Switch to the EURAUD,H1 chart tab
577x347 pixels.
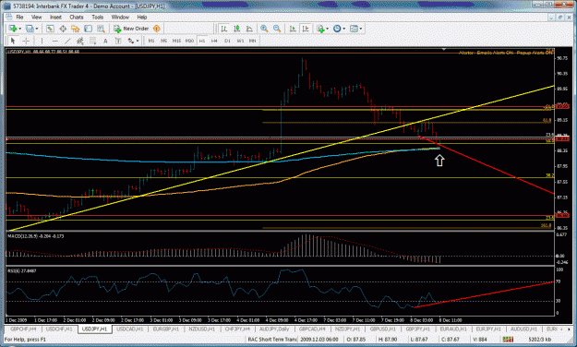pos(453,329)
